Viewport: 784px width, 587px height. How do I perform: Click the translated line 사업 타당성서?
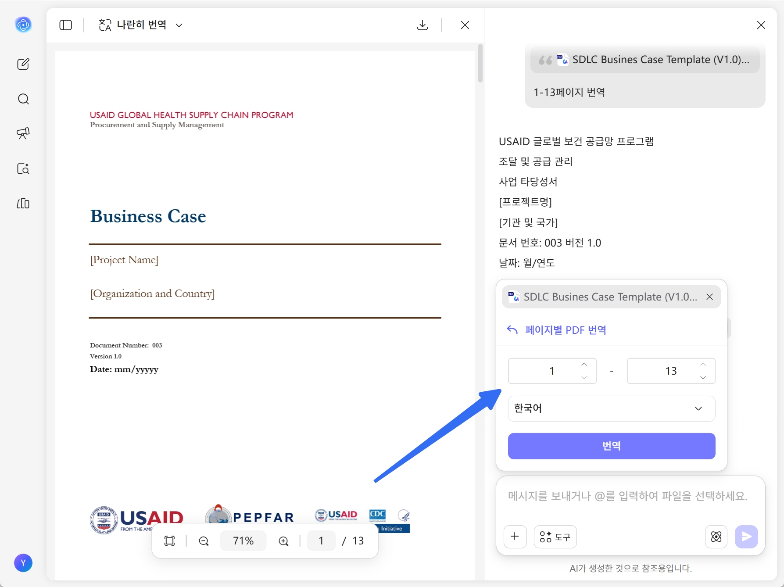[x=528, y=182]
